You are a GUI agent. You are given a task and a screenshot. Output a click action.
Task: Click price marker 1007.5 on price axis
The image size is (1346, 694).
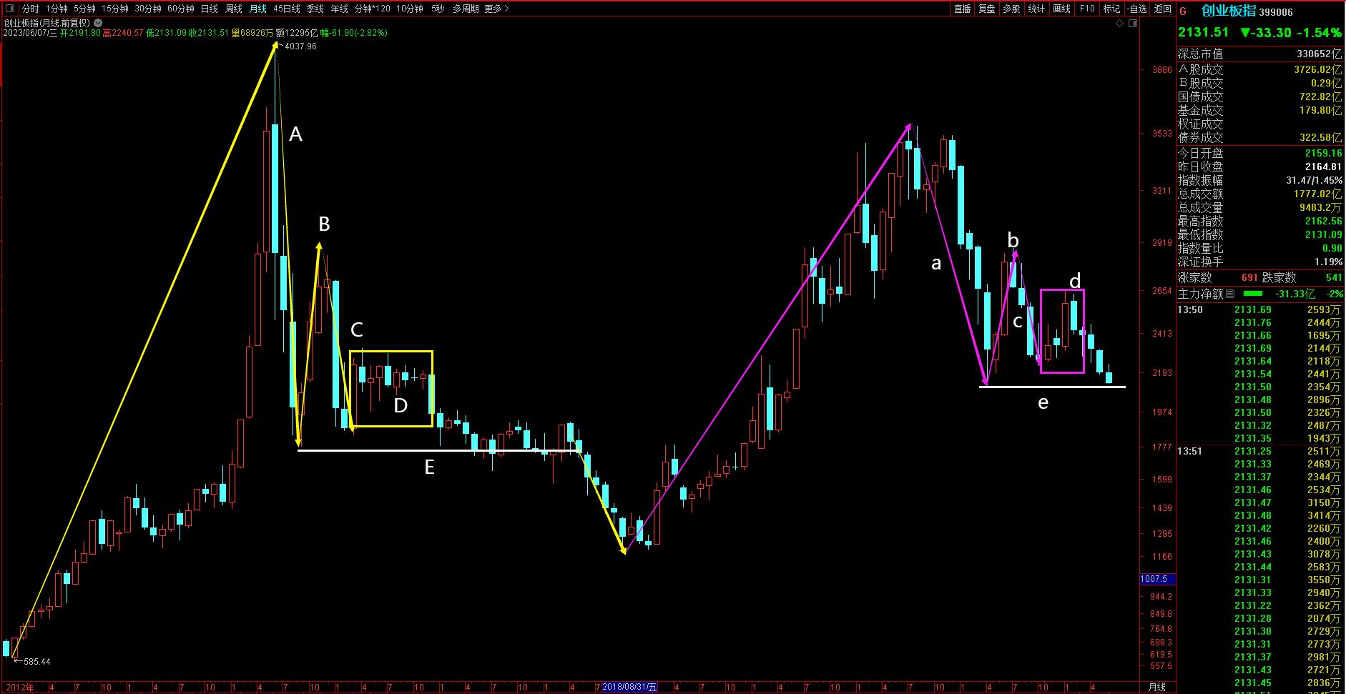(1157, 579)
